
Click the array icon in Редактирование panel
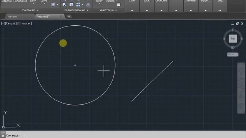(x=78, y=5)
